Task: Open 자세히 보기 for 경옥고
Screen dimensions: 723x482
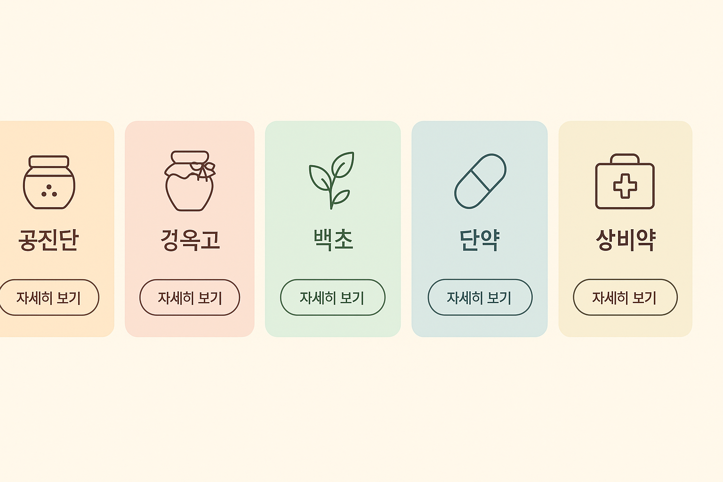Action: coord(190,297)
